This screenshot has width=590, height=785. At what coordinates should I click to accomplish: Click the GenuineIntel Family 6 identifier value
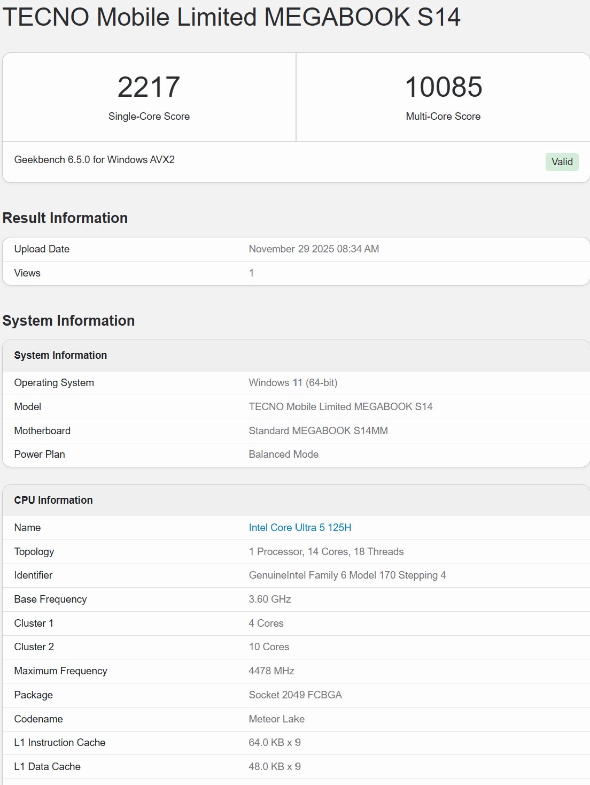[x=347, y=575]
